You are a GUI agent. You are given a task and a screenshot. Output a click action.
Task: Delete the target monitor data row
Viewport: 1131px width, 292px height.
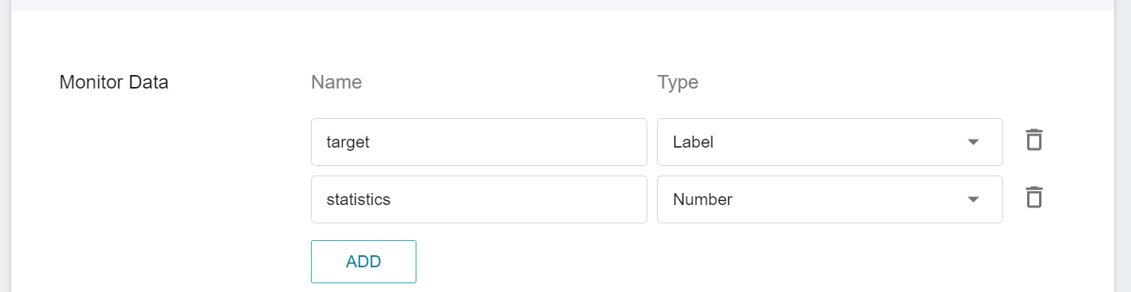tap(1034, 140)
